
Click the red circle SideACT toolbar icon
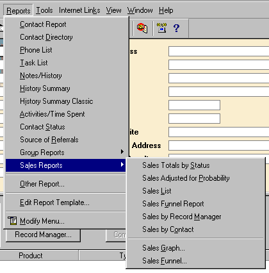pyautogui.click(x=142, y=28)
